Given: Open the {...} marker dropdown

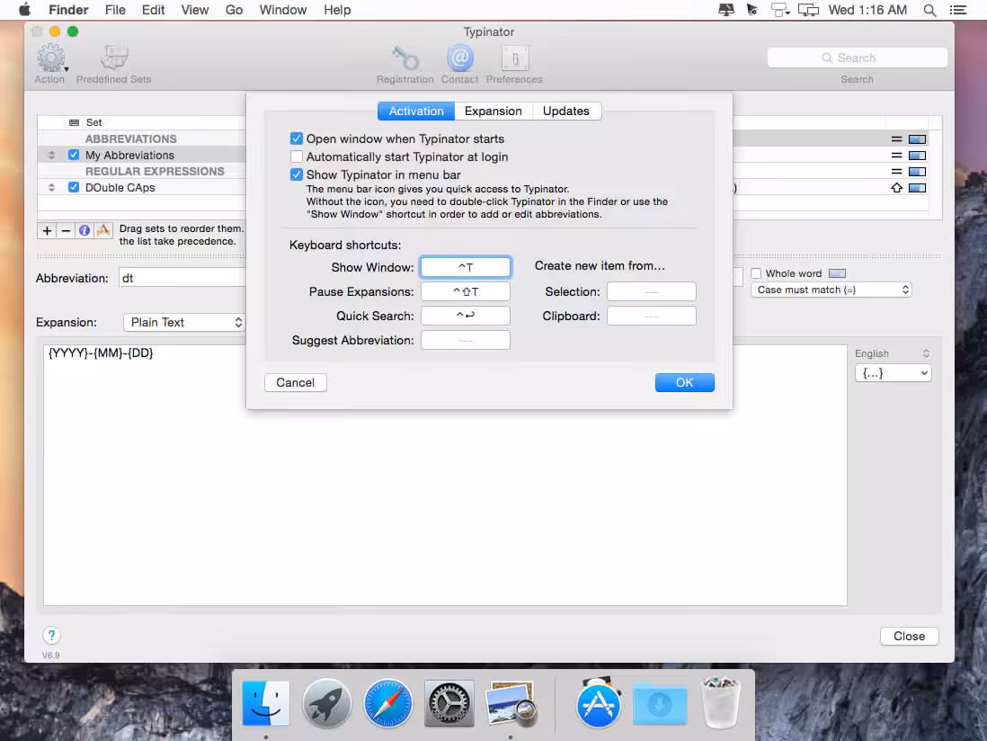Looking at the screenshot, I should 893,372.
